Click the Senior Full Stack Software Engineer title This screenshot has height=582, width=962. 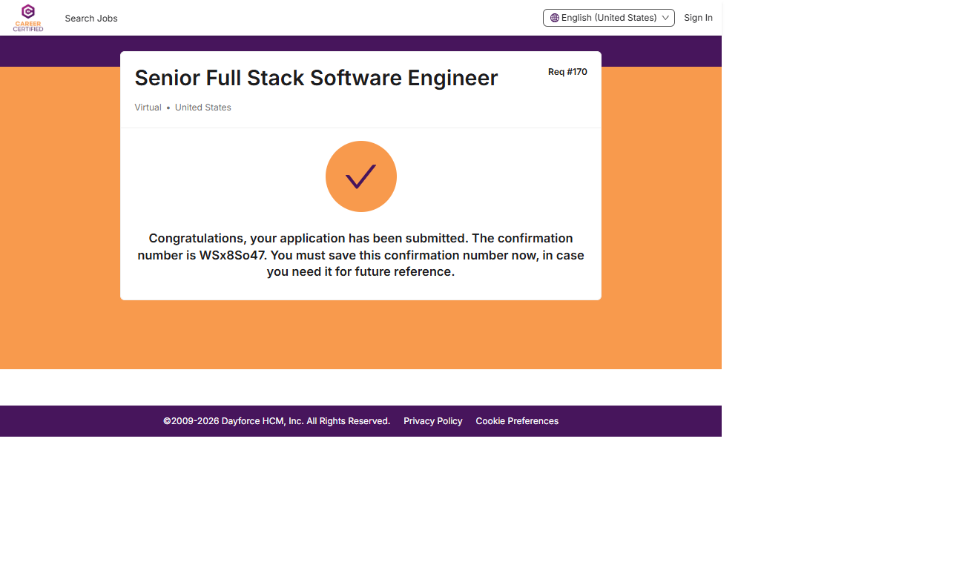(x=316, y=78)
